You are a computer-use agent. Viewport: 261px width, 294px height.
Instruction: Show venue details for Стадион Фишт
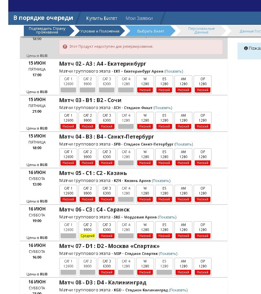coord(163,108)
